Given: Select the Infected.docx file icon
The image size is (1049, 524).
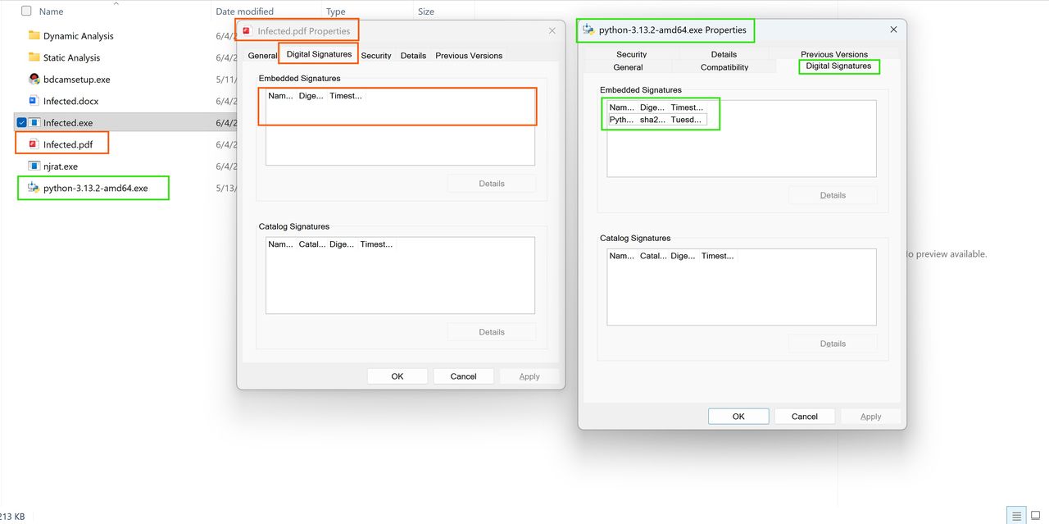Looking at the screenshot, I should (x=34, y=101).
